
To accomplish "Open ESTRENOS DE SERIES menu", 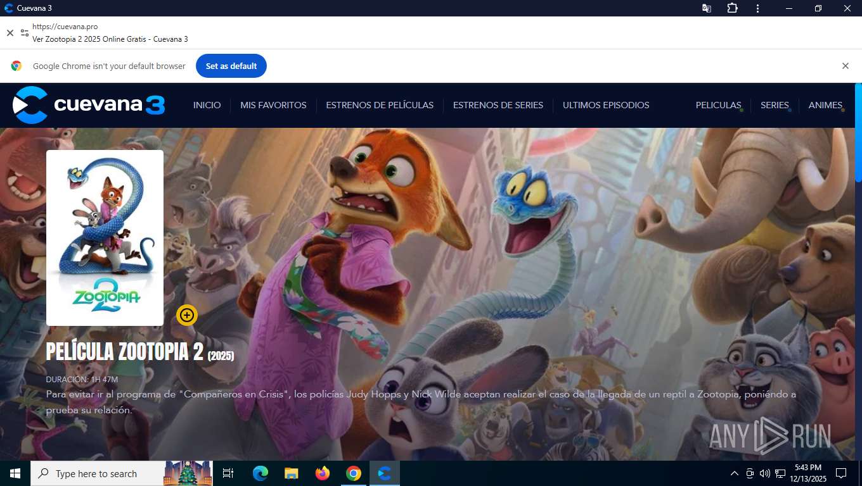I will pos(498,105).
